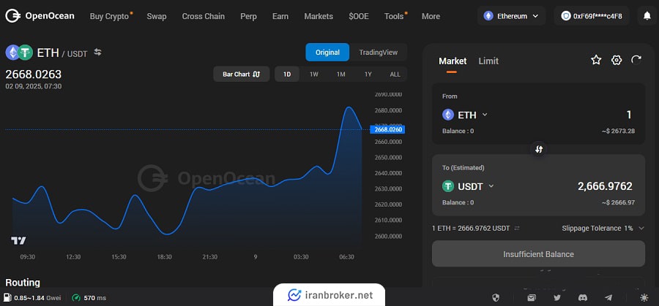Toggle light/dark theme sun icon
Image resolution: width=659 pixels, height=306 pixels.
pos(644,298)
